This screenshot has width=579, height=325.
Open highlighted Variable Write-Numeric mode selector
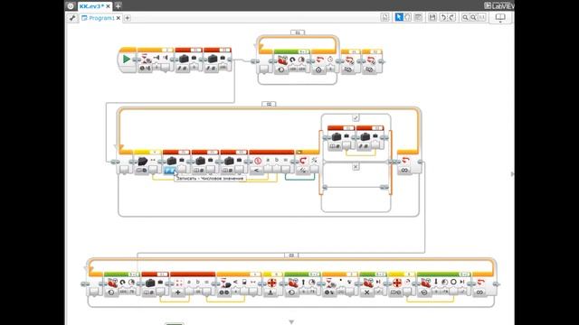(x=170, y=171)
